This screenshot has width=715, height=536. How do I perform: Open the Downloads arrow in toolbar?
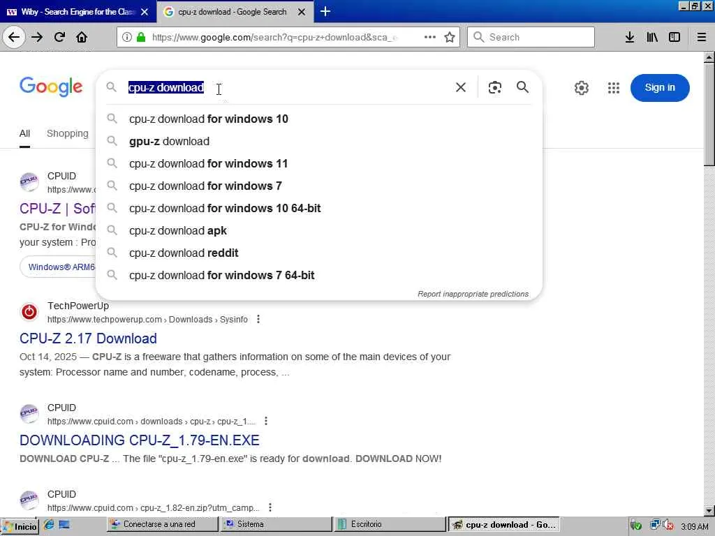click(630, 37)
